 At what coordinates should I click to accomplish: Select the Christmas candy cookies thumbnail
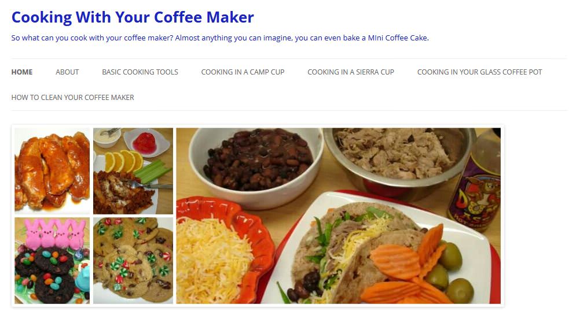133,260
